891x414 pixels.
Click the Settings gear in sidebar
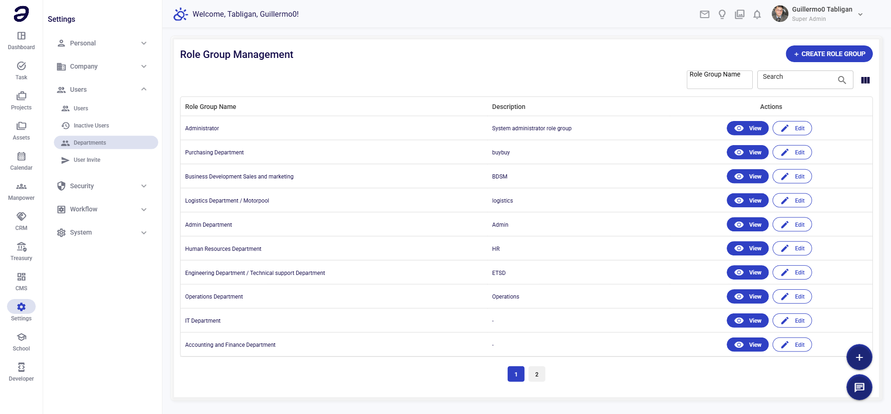point(21,307)
